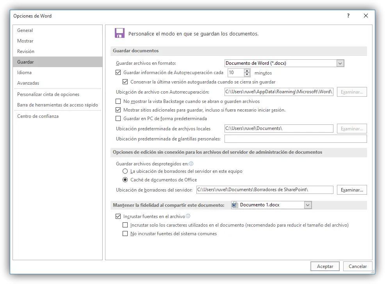Click the info icon next to Guardar archivos desprotegidos
The width and height of the screenshot is (385, 284).
pyautogui.click(x=191, y=163)
